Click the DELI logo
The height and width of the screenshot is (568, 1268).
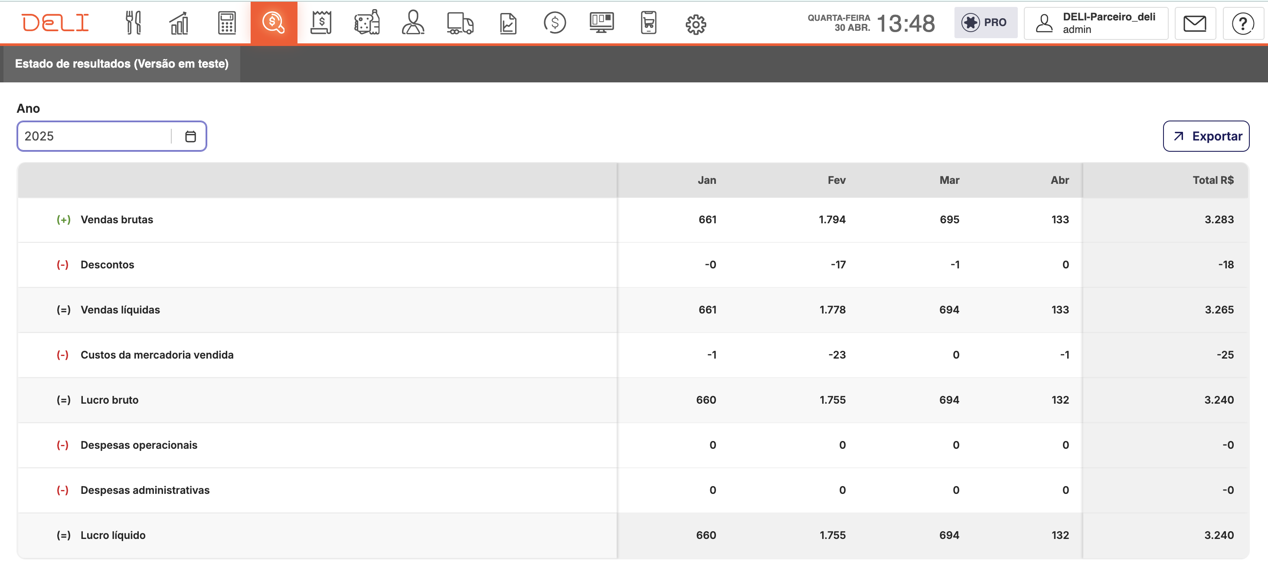55,23
